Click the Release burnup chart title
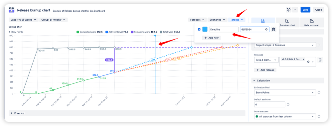Screen dimensions: 332x126 (x=34, y=10)
